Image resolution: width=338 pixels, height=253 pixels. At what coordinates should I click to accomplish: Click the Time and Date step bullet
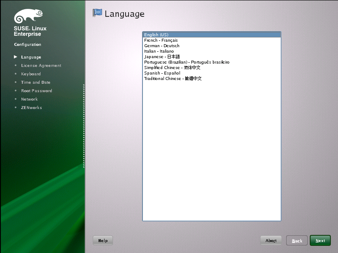tap(16, 83)
